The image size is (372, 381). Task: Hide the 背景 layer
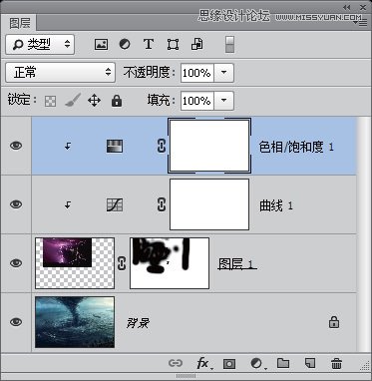[16, 322]
